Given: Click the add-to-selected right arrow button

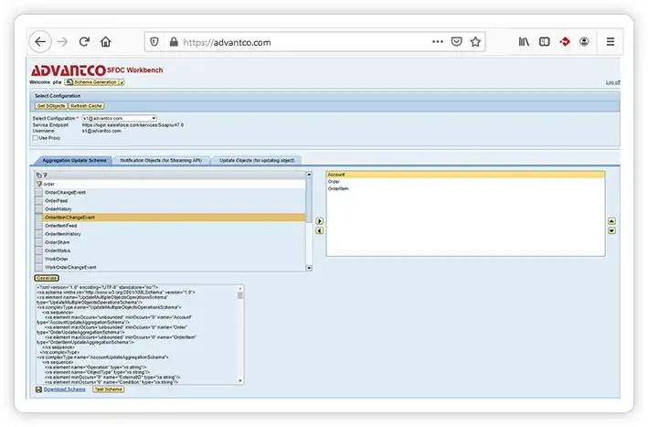Looking at the screenshot, I should click(x=319, y=221).
